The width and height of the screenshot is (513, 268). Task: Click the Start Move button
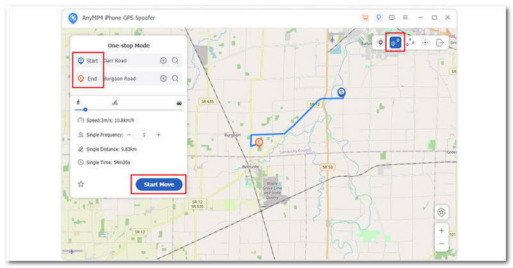[x=159, y=185]
